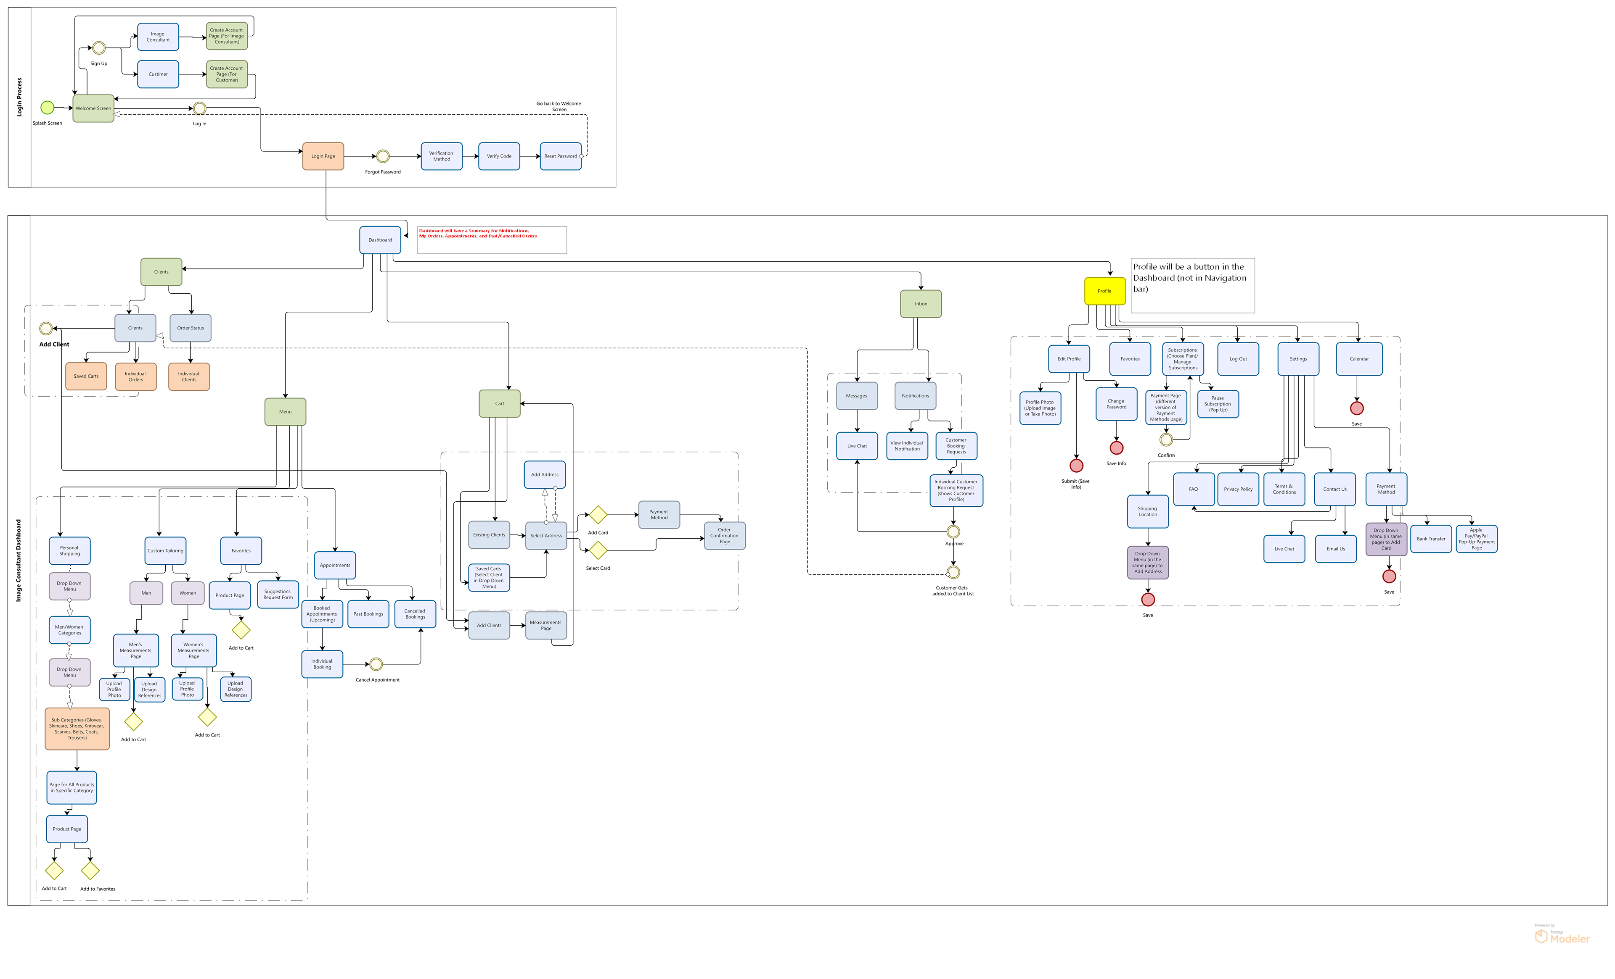This screenshot has height=979, width=1615.
Task: Click the Approve event circle
Action: pos(954,532)
